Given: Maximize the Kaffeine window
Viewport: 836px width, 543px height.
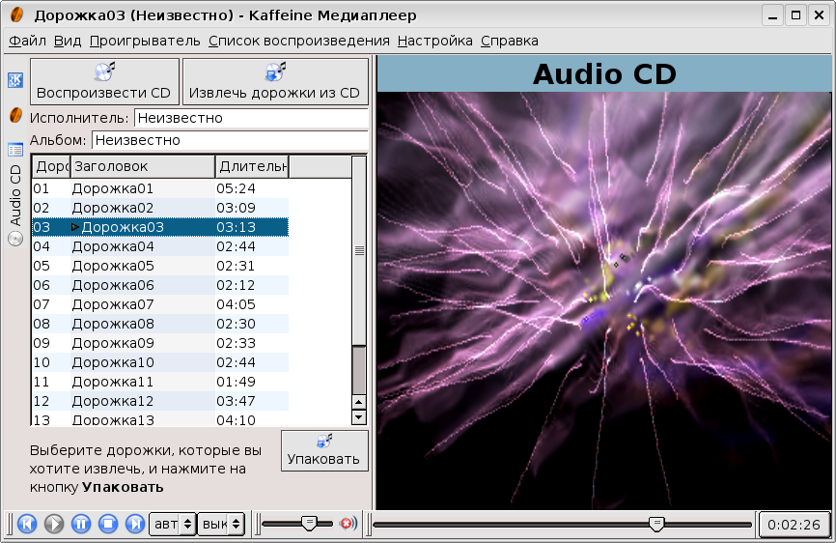Looking at the screenshot, I should [x=796, y=15].
